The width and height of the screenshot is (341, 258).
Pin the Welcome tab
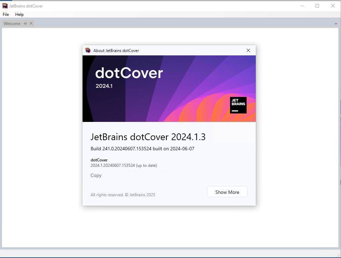point(25,23)
